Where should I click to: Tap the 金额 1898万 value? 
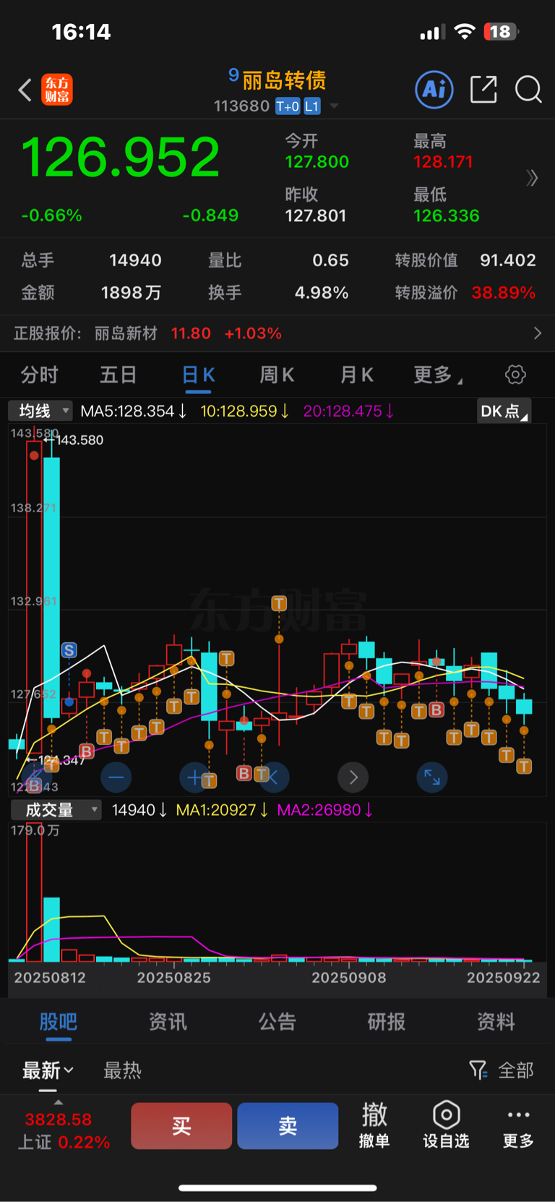(131, 292)
